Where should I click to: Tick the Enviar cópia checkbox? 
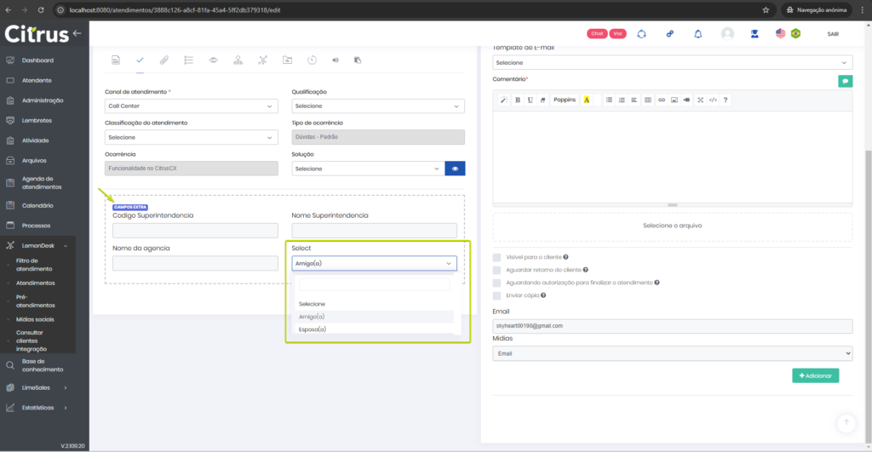coord(497,295)
